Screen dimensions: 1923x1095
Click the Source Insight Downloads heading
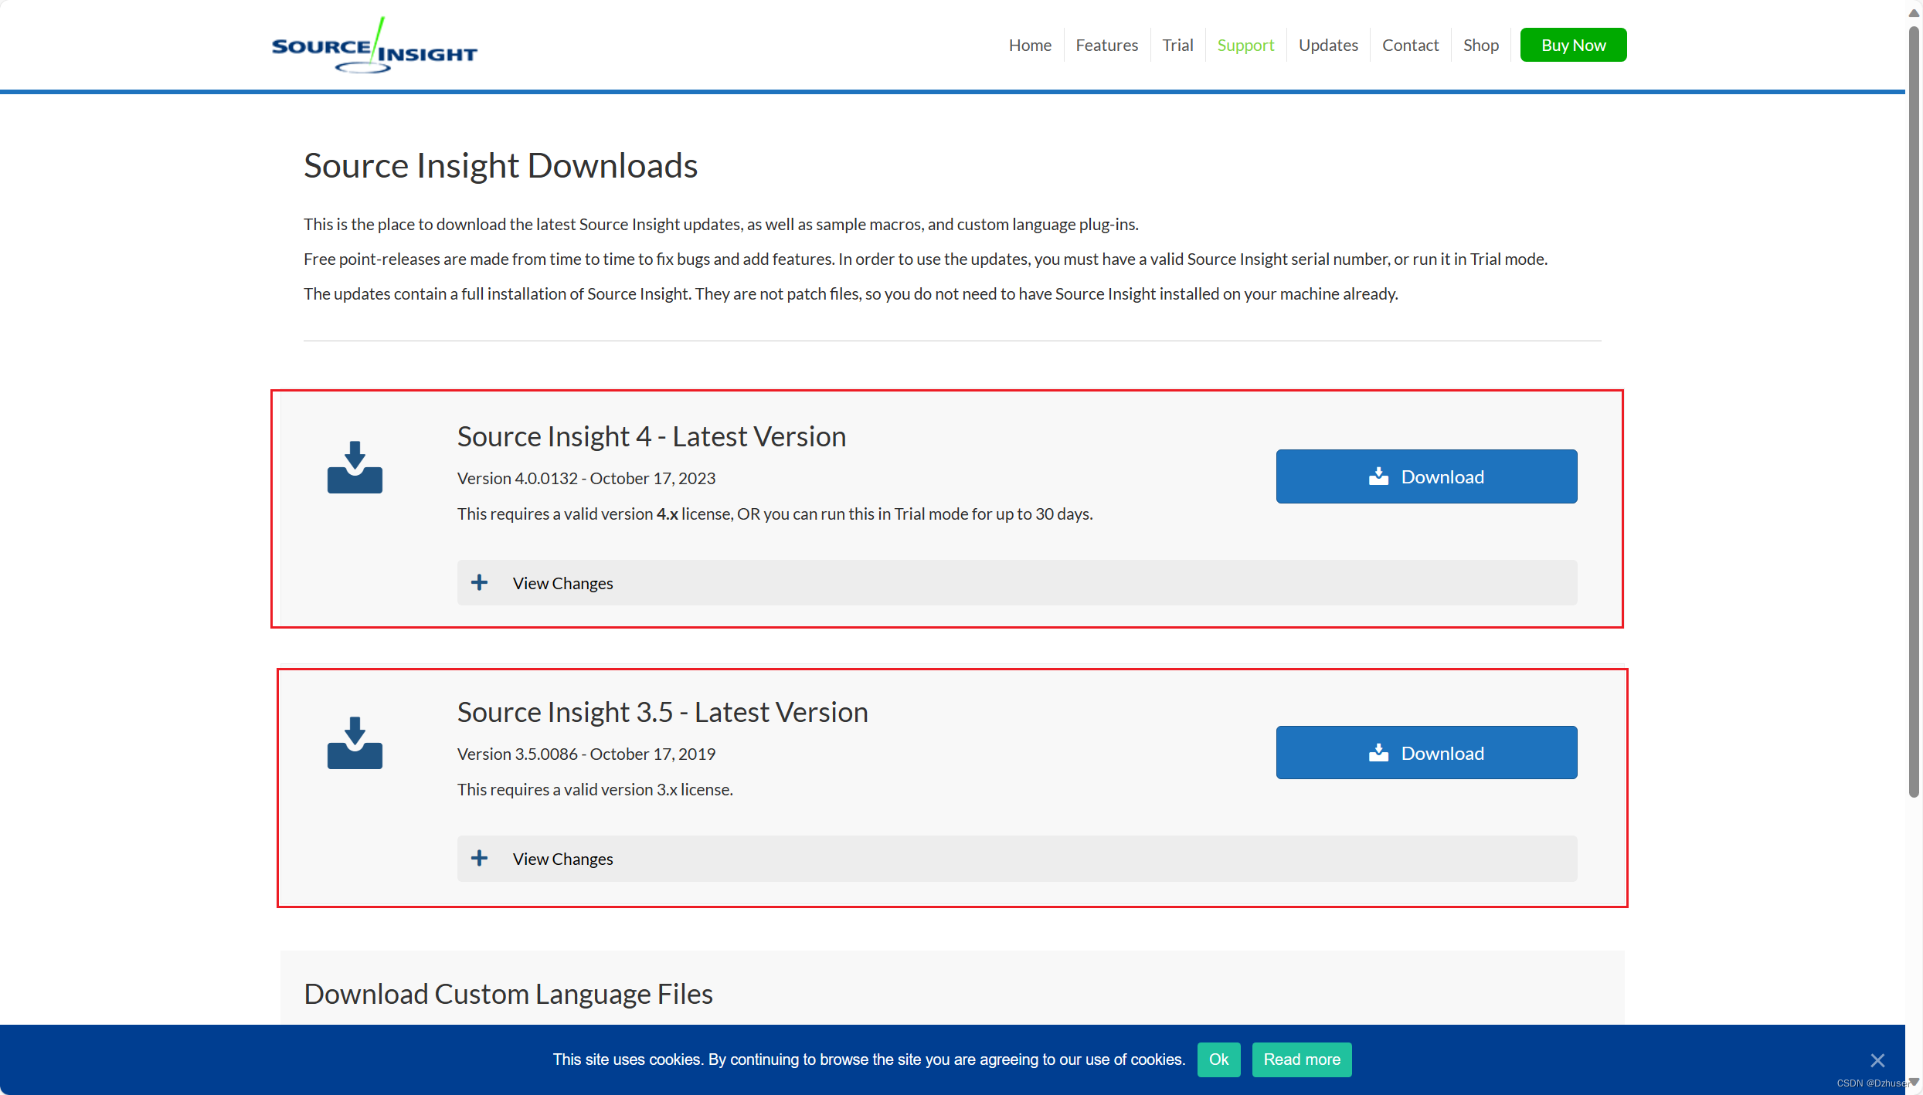tap(501, 165)
